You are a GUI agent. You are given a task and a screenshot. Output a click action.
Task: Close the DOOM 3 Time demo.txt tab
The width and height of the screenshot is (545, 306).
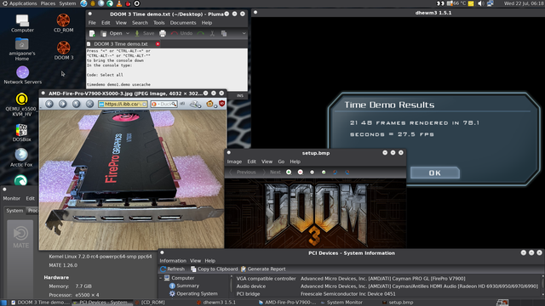(x=158, y=44)
